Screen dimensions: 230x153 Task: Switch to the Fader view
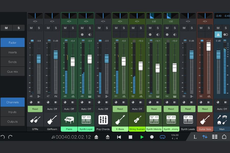tap(13, 43)
